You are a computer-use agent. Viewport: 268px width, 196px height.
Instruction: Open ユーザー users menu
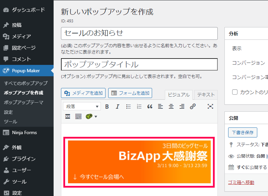(27, 170)
